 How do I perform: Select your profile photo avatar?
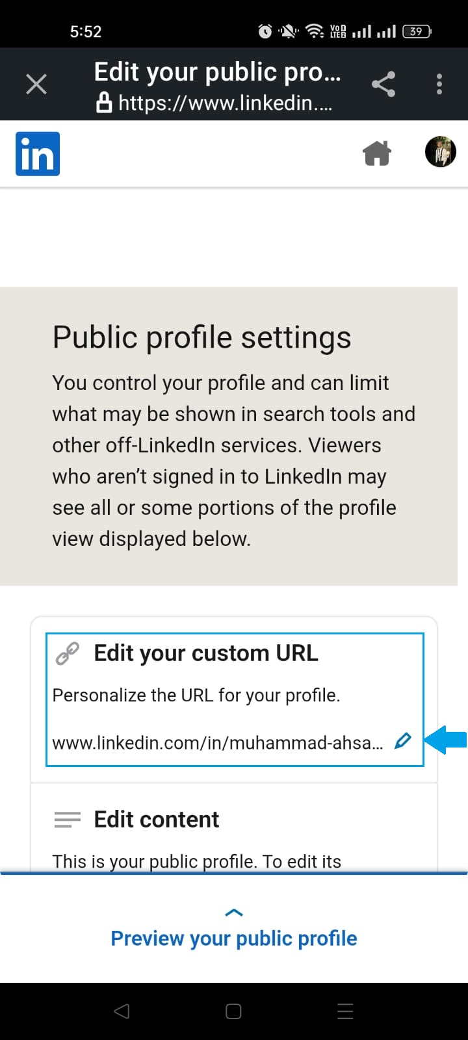point(440,151)
